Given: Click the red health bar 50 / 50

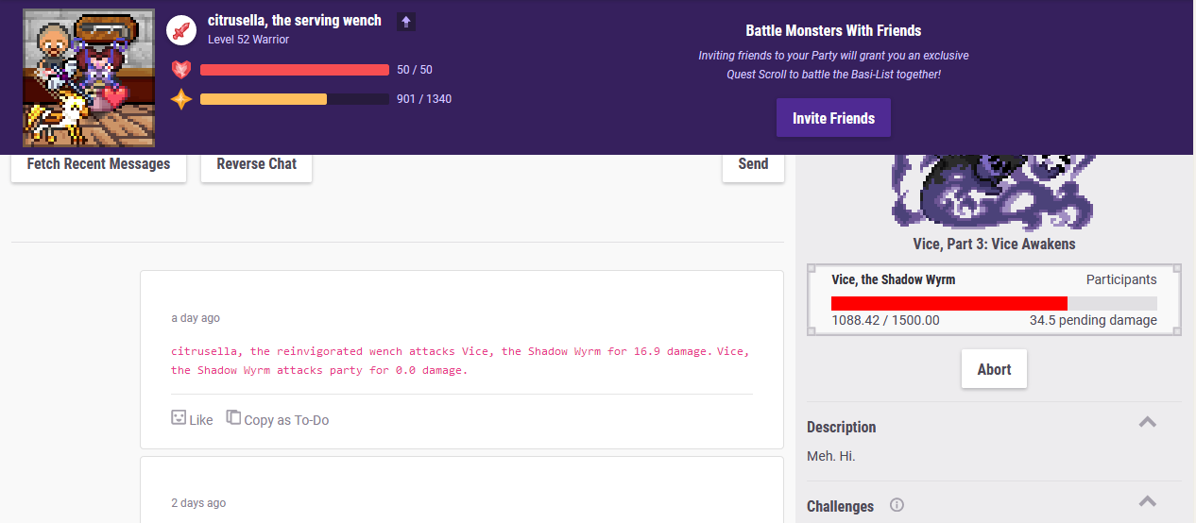Looking at the screenshot, I should [295, 70].
